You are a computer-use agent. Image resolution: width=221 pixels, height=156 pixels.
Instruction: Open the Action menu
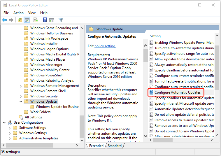coord(18,13)
